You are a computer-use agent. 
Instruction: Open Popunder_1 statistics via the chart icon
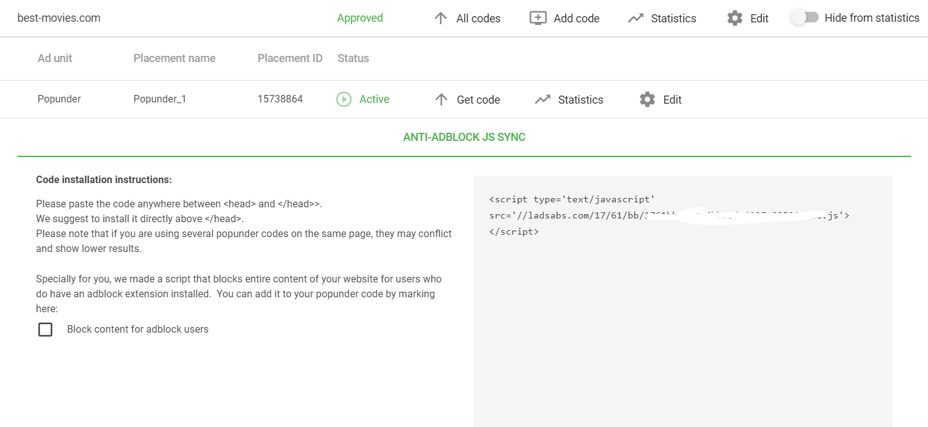click(x=543, y=99)
